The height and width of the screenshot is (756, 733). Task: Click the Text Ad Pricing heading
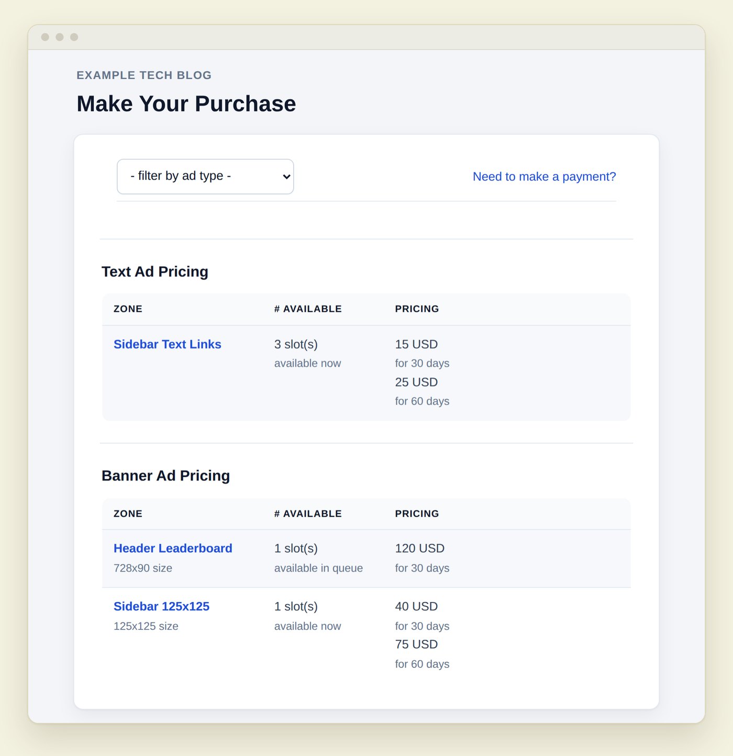tap(155, 271)
